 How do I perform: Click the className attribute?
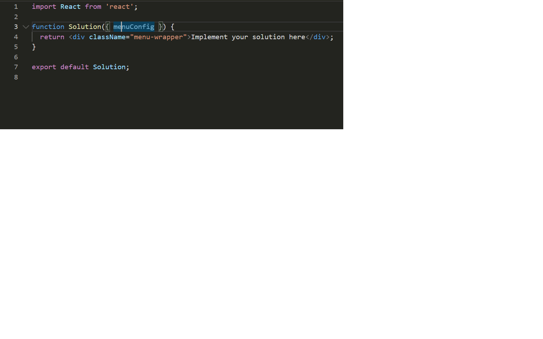click(107, 37)
